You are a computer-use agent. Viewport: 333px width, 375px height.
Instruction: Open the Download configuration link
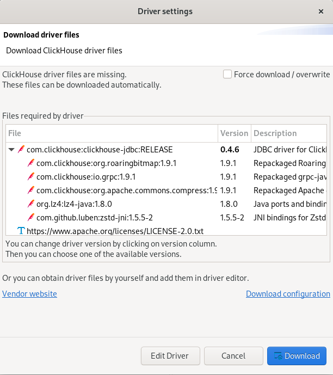pyautogui.click(x=288, y=294)
